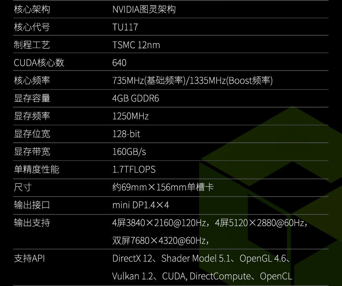Select the '640' CUDA core count
This screenshot has height=286, width=342.
[119, 63]
